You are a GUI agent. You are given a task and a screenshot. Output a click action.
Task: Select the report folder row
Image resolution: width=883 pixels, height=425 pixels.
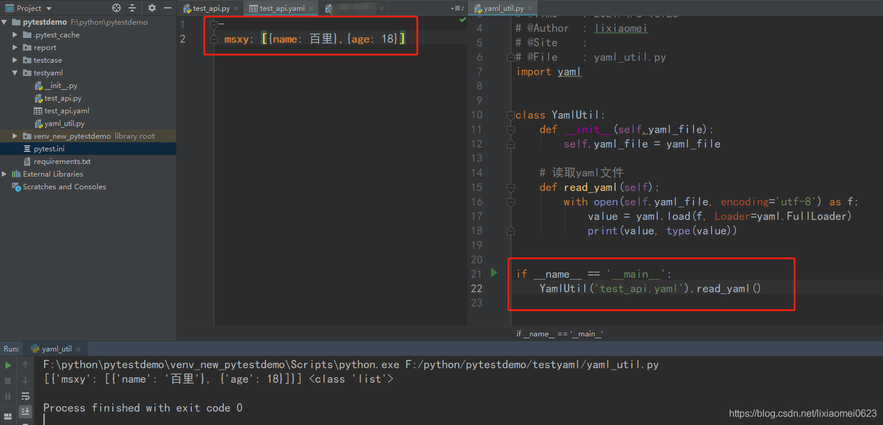88,48
